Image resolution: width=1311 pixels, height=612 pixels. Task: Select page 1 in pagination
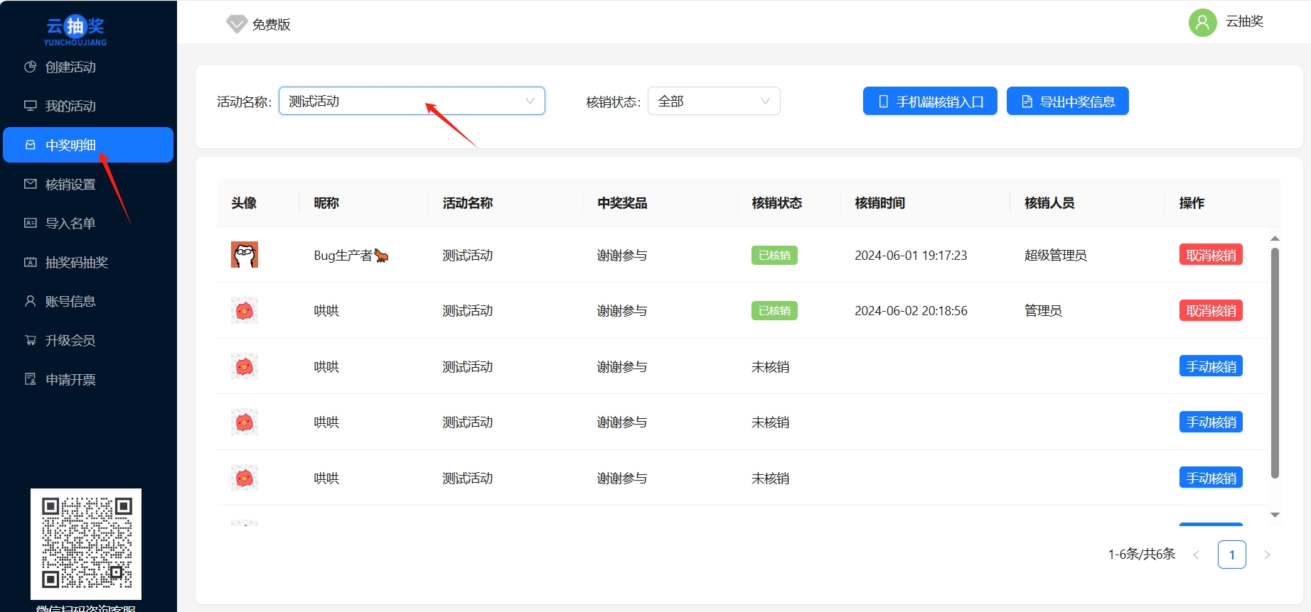pos(1231,554)
